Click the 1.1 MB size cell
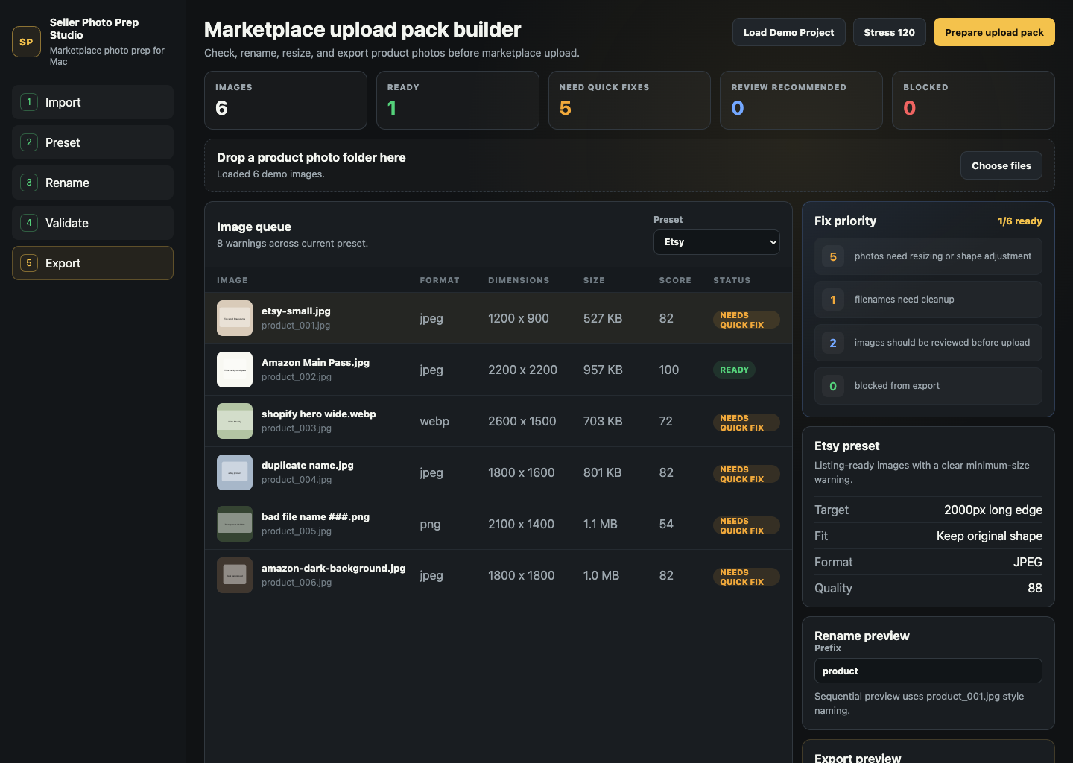The image size is (1073, 763). (x=600, y=524)
